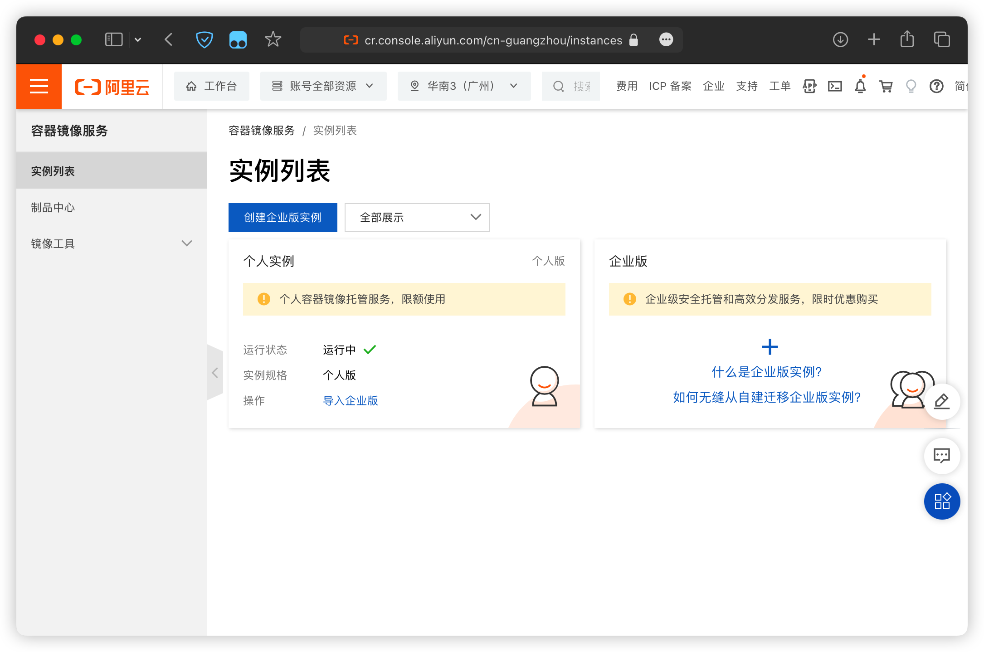This screenshot has height=652, width=984.
Task: Open the floating chat feedback button
Action: click(942, 456)
